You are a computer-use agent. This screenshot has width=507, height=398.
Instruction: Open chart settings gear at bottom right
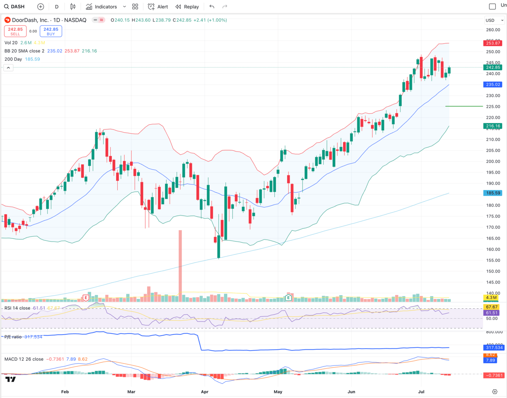point(494,392)
